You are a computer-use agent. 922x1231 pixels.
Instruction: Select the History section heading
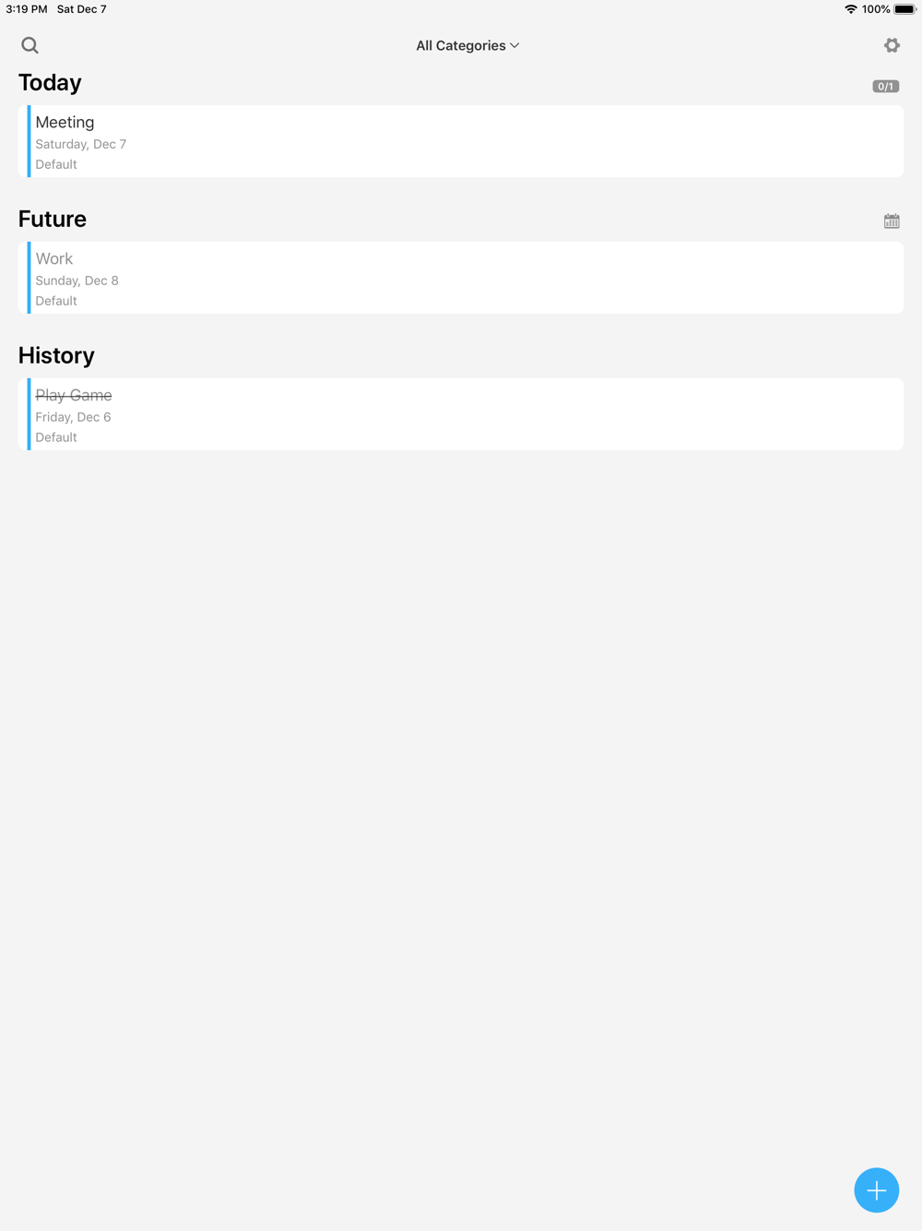tap(56, 355)
